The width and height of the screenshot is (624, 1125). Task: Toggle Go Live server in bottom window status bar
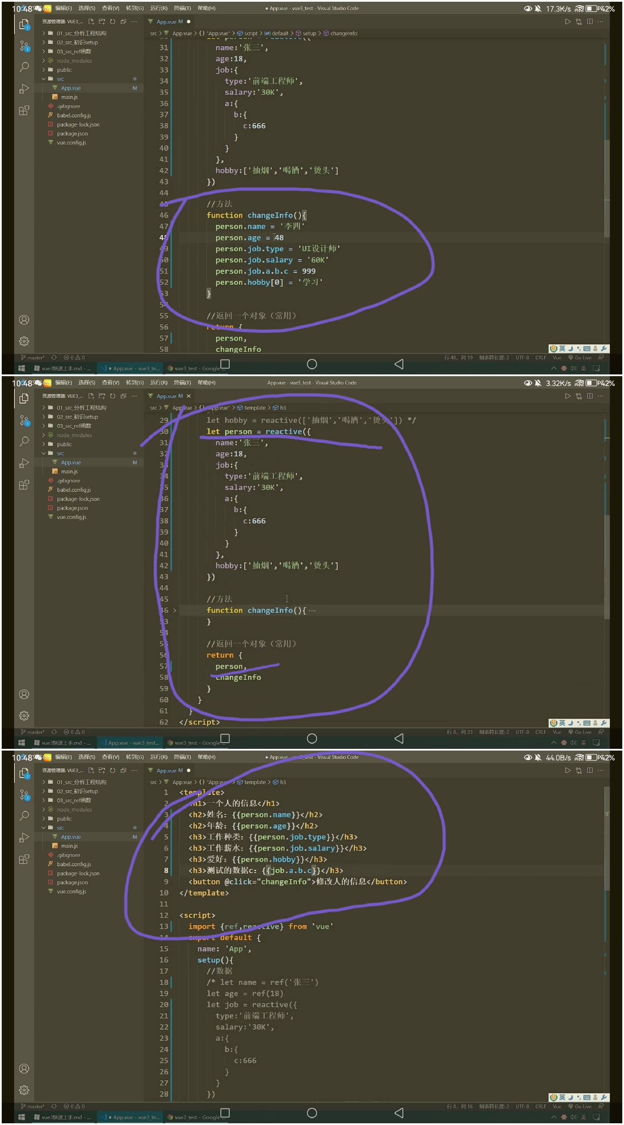tap(580, 1106)
